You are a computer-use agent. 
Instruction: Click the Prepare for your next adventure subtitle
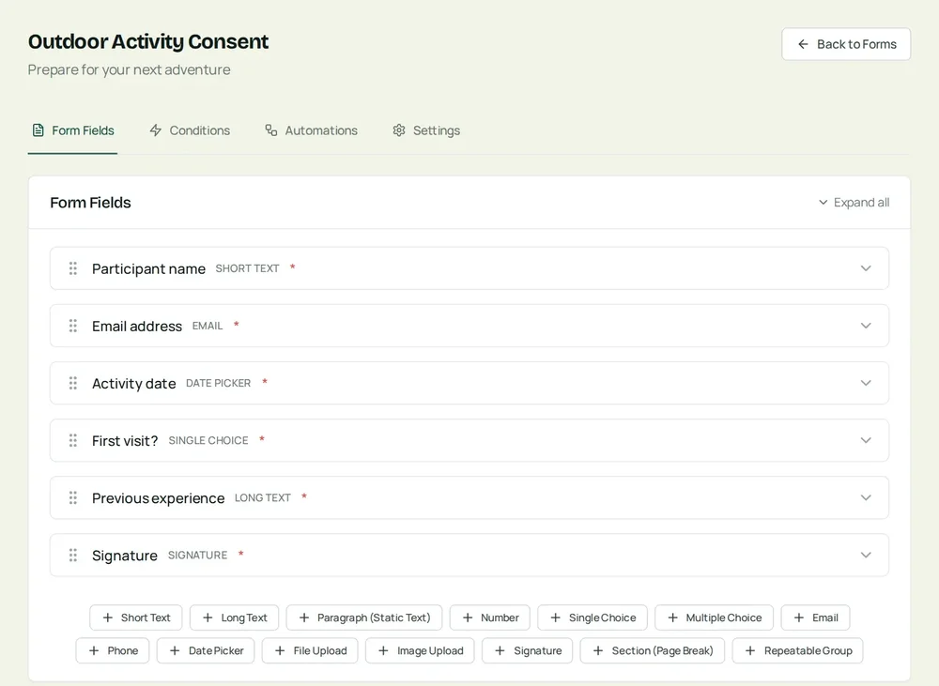pyautogui.click(x=129, y=70)
